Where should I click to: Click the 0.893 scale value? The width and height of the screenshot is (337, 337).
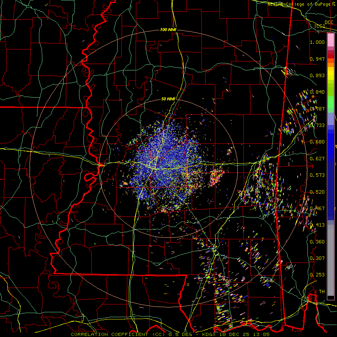[x=317, y=75]
